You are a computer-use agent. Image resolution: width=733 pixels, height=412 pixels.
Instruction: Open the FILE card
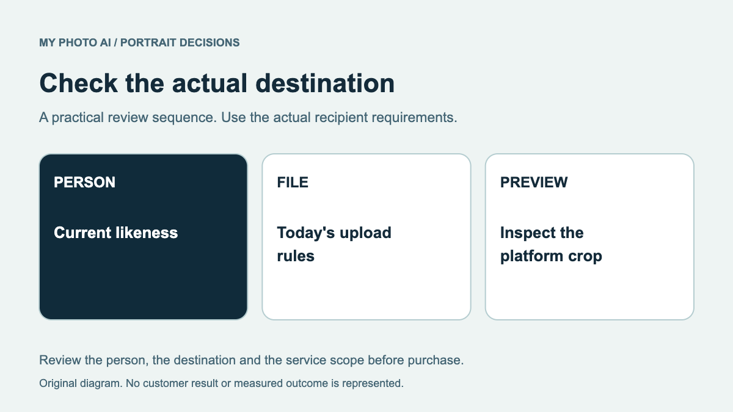tap(366, 237)
